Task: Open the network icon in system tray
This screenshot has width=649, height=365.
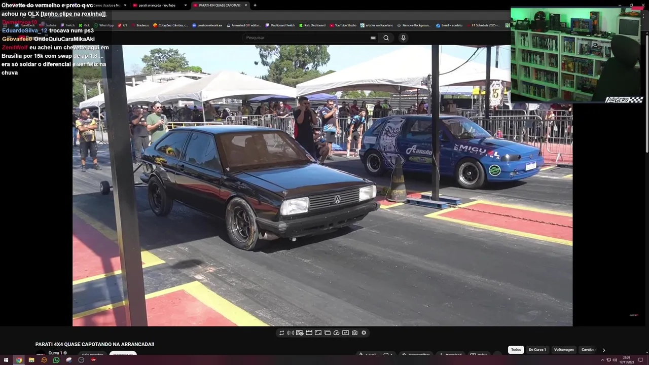Action: pyautogui.click(x=608, y=360)
